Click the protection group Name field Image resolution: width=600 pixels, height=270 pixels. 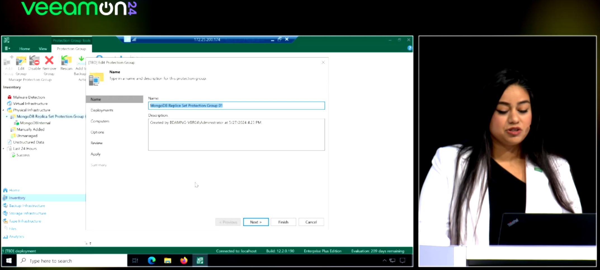(237, 105)
